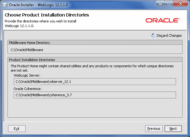
Task: Go back with the Previous button
Action: (x=154, y=129)
